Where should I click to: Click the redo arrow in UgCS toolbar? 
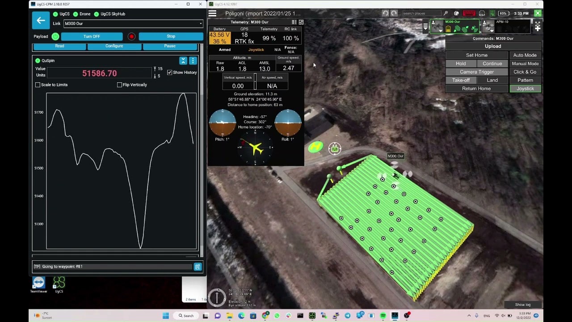click(x=394, y=13)
